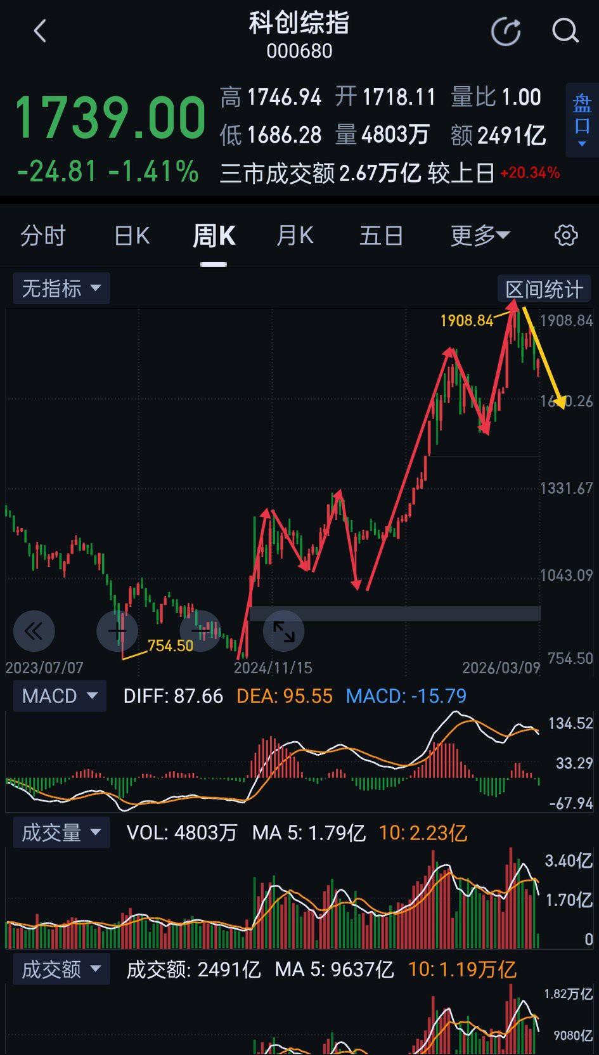This screenshot has width=599, height=1055.
Task: Click the turnover value 2491亿 in header
Action: pyautogui.click(x=512, y=135)
